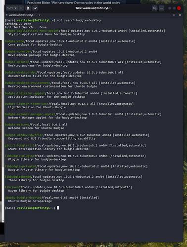Click 'Keyboard and GUI friendly window-tiling capability'
The height and width of the screenshot is (247, 187).
click(52, 138)
